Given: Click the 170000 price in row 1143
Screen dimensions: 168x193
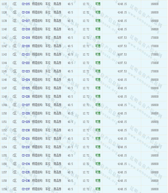Looking at the screenshot, I should click(154, 54).
